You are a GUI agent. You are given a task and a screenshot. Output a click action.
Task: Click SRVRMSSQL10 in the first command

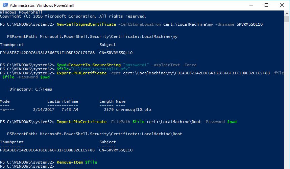pyautogui.click(x=250, y=24)
